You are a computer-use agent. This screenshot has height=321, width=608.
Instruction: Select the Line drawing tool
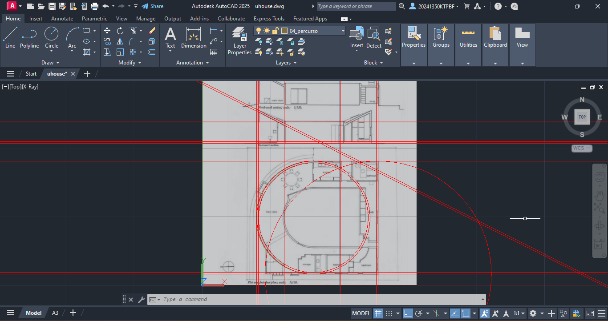10,37
